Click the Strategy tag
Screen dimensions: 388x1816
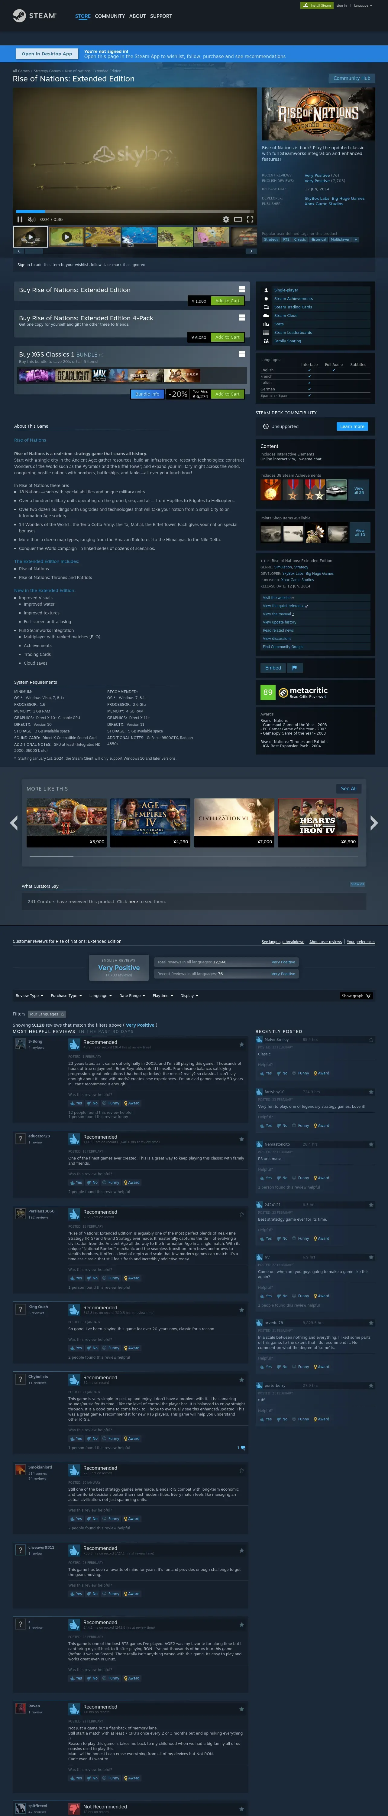point(271,240)
